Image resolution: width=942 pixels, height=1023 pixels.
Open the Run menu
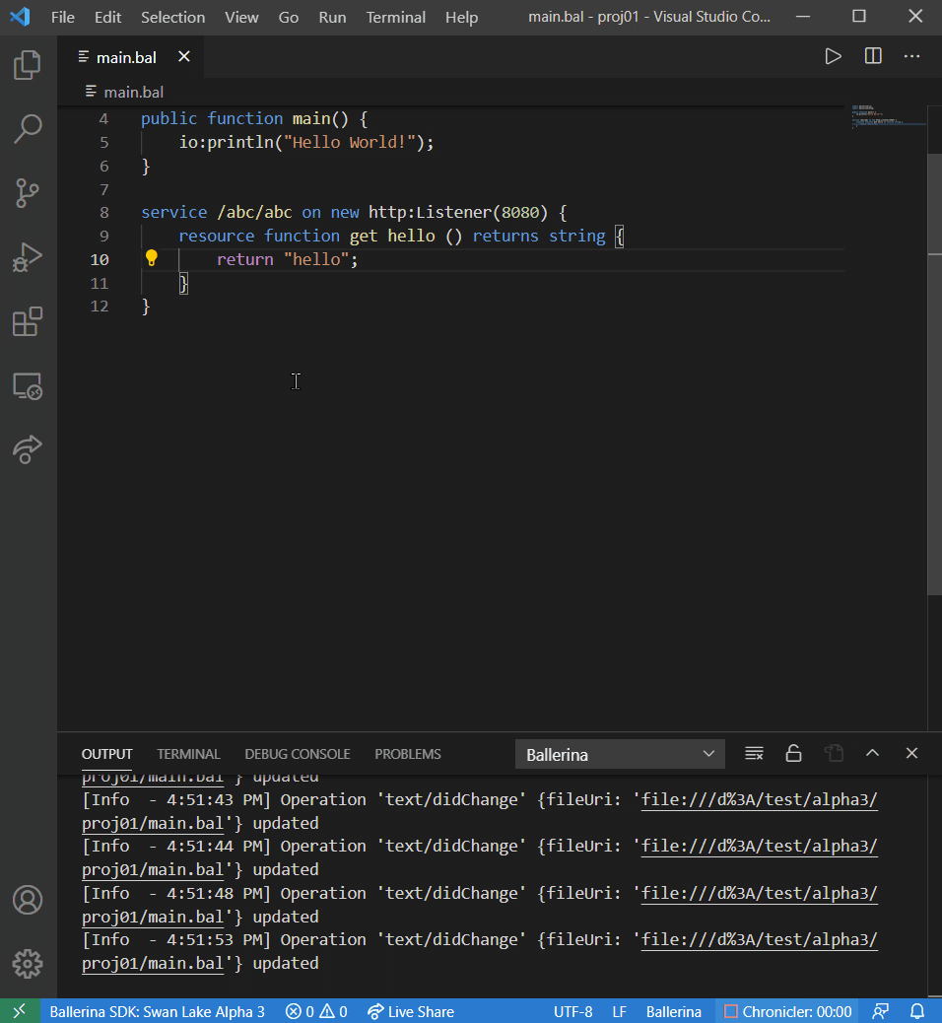(332, 17)
